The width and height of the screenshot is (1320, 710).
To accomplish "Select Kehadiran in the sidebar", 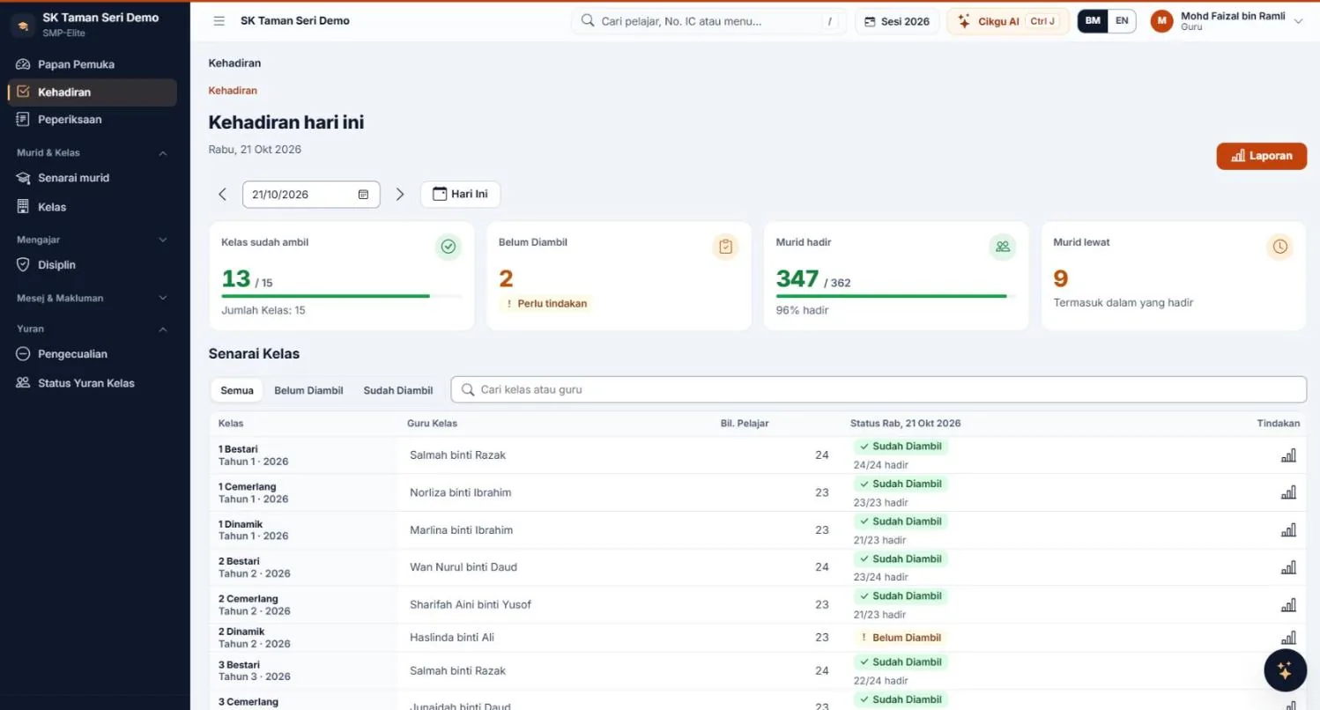I will (x=92, y=92).
